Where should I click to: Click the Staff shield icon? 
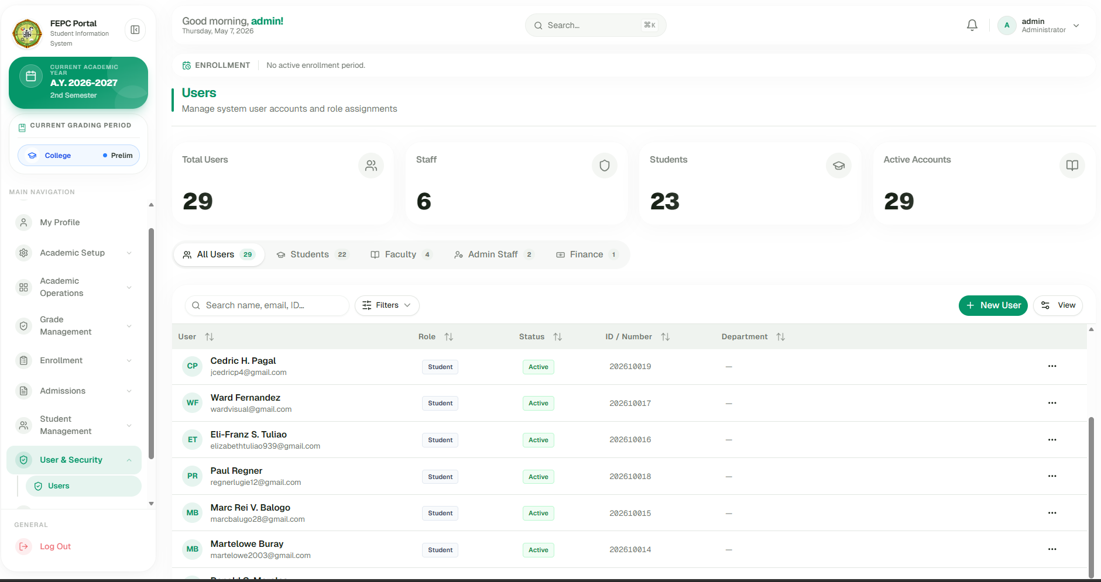tap(605, 166)
